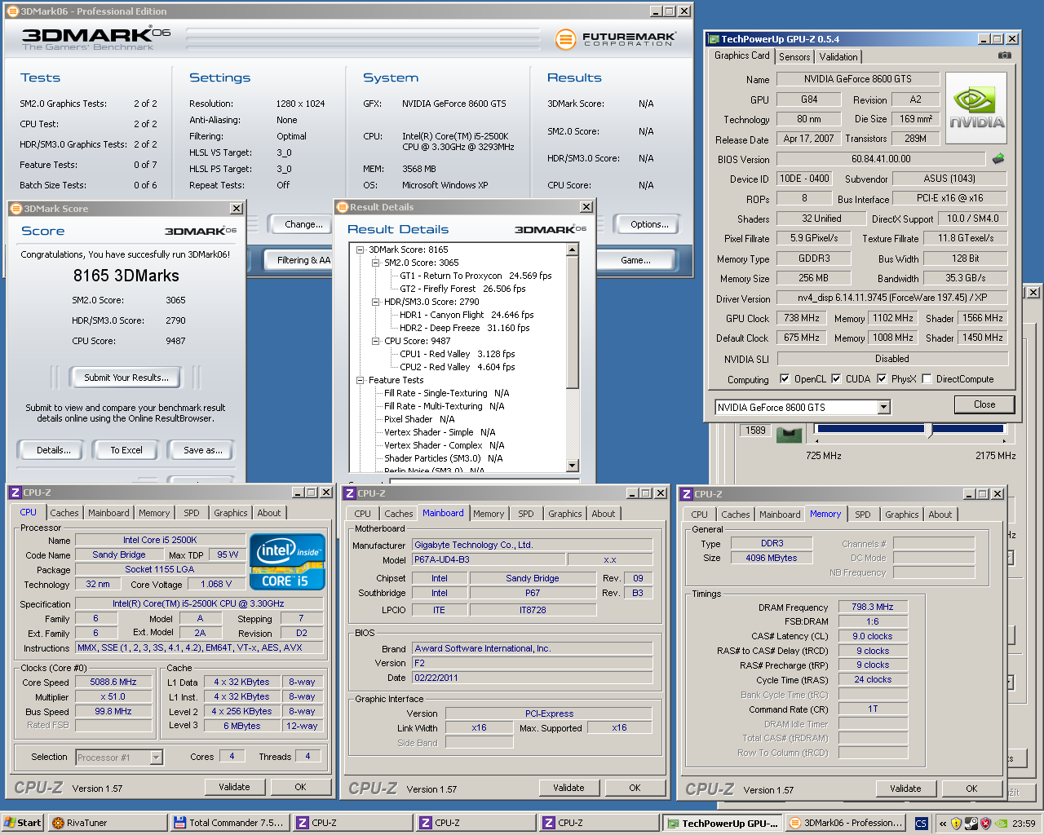Open About tab in the left CPU-Z window

269,513
